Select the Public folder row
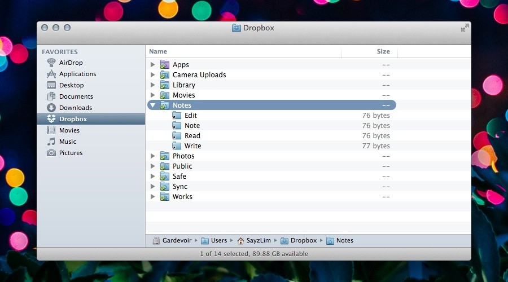Image resolution: width=508 pixels, height=282 pixels. tap(182, 166)
